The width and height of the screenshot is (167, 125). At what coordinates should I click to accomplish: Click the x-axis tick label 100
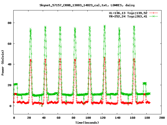(x=88, y=118)
